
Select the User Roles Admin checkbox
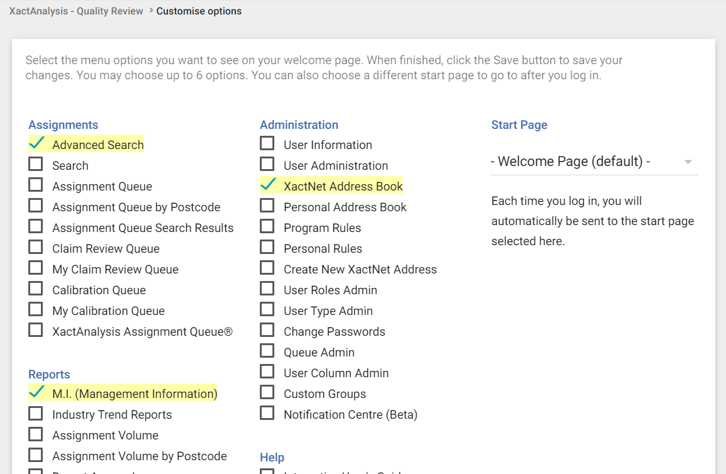(267, 289)
